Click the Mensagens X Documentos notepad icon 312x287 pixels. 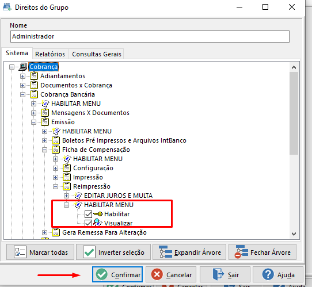[x=45, y=113]
